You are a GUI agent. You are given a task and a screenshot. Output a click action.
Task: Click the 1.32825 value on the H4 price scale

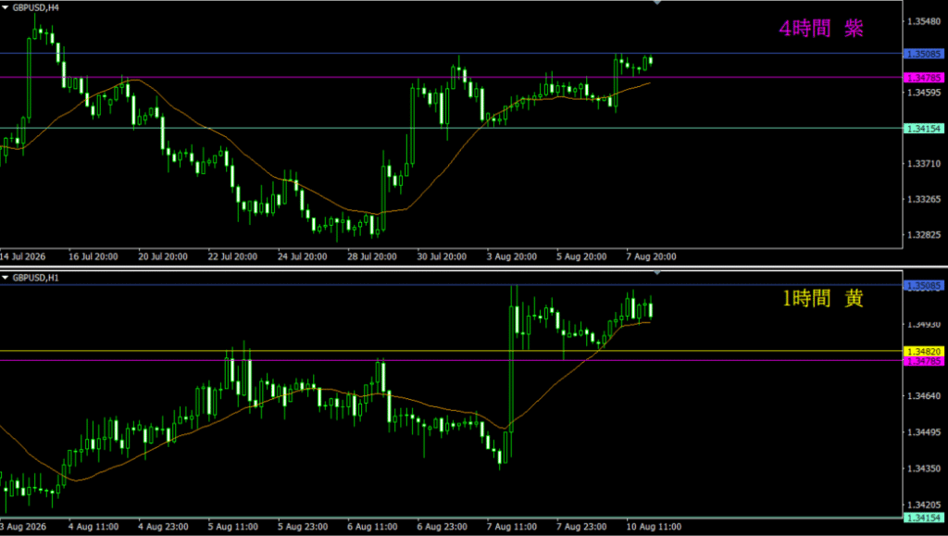tap(925, 234)
